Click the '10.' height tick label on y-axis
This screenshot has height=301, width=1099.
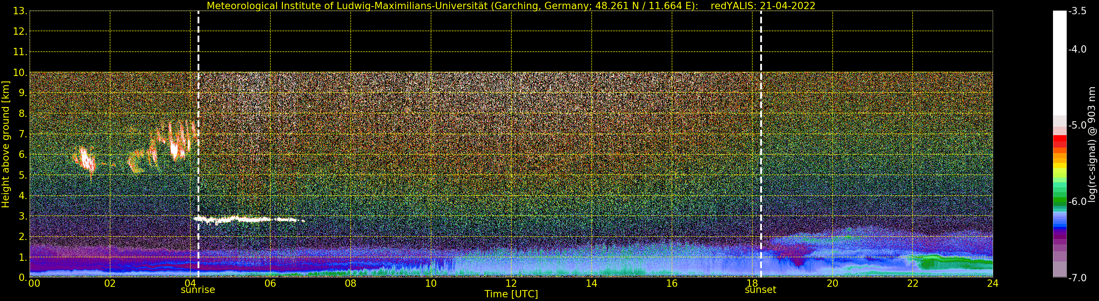pos(20,73)
